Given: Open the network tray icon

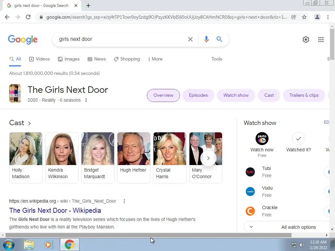Looking at the screenshot, I should [x=294, y=245].
